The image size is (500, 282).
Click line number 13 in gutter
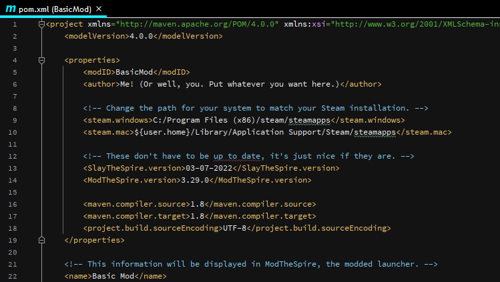(x=13, y=168)
